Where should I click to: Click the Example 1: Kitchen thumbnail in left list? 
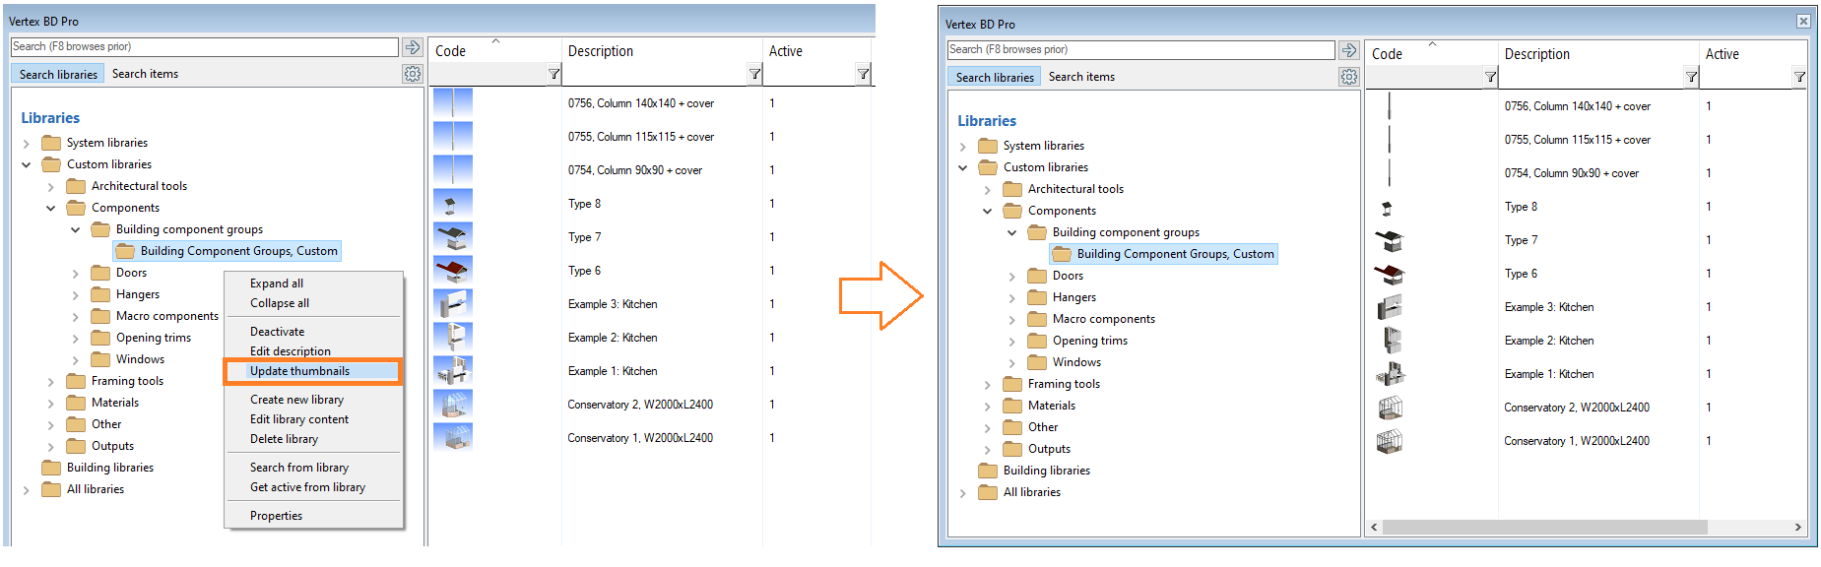tap(453, 371)
